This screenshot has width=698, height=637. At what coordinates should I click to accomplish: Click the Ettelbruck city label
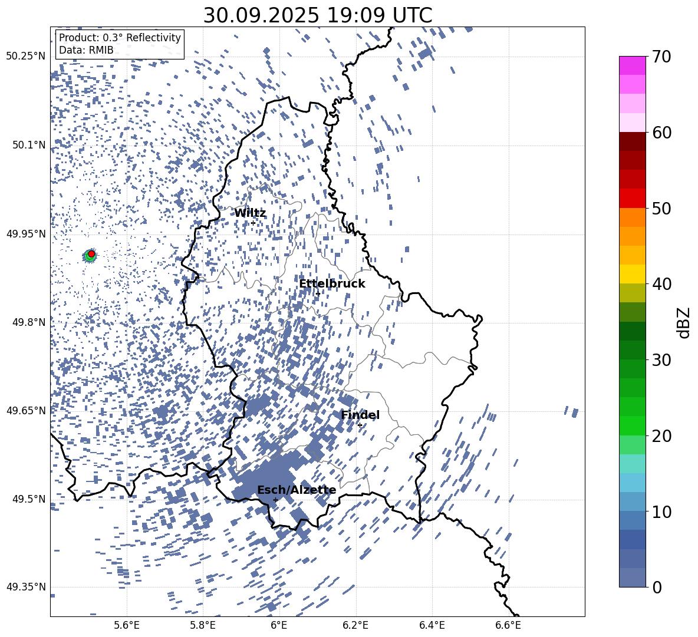click(x=332, y=284)
